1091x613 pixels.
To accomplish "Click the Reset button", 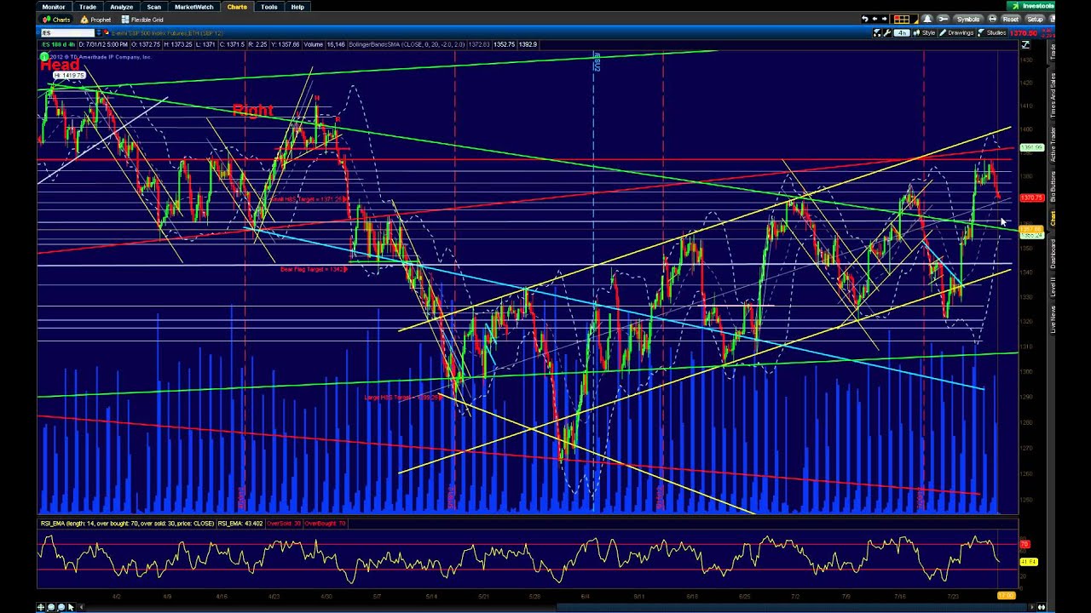I will [1011, 19].
